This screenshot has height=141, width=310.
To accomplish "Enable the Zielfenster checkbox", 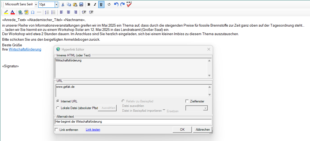I will [x=187, y=101].
